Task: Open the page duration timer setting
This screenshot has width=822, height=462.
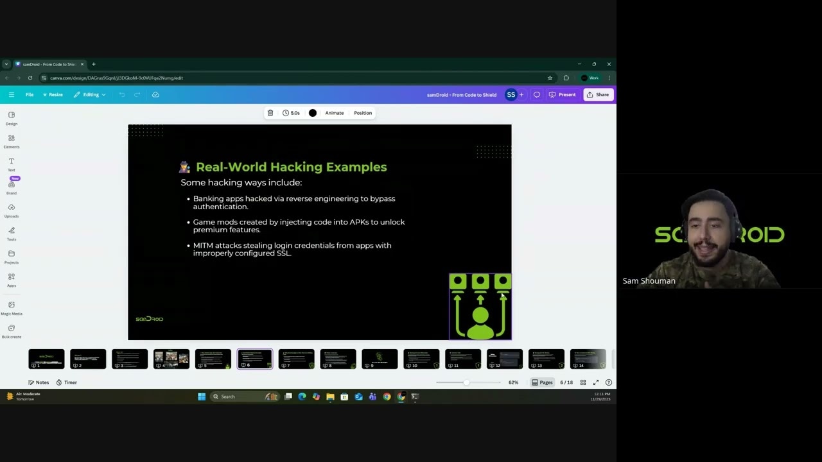Action: 292,113
